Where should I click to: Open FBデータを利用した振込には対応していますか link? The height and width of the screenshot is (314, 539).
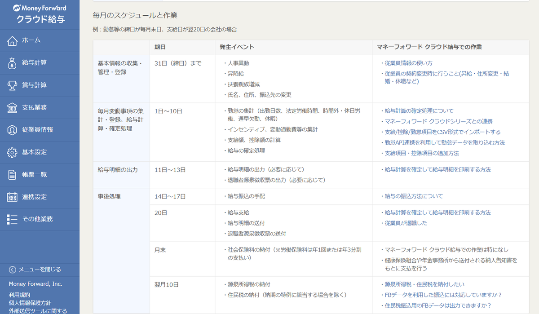coord(443,295)
